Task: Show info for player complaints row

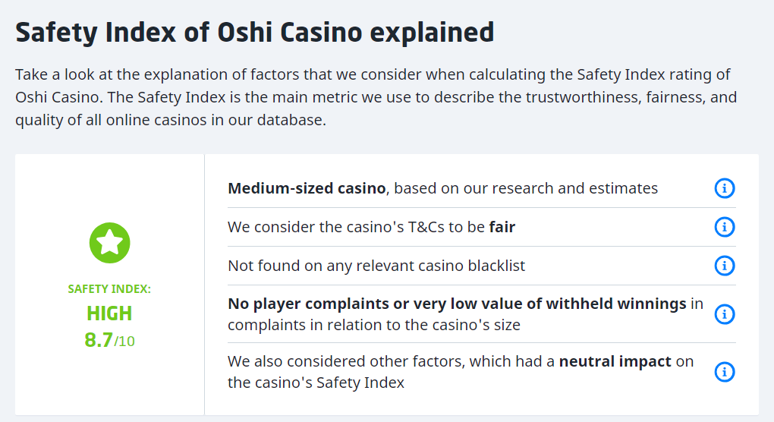Action: pos(725,314)
